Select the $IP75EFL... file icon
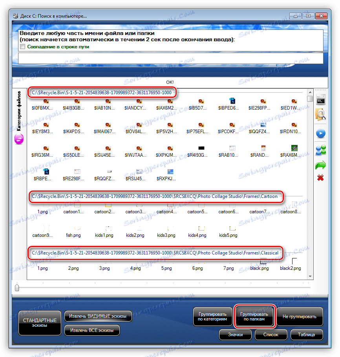Viewport: 340px width, 357px height. [x=201, y=125]
